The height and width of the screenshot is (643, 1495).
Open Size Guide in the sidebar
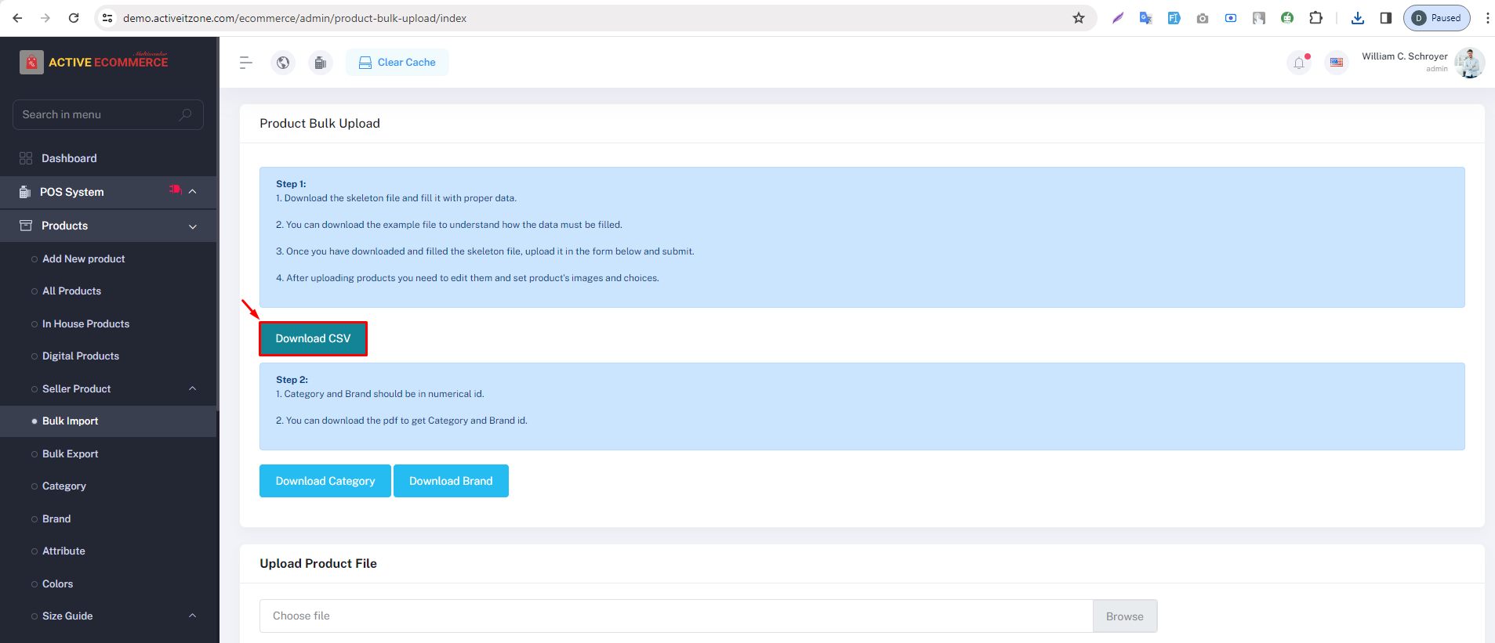tap(67, 616)
